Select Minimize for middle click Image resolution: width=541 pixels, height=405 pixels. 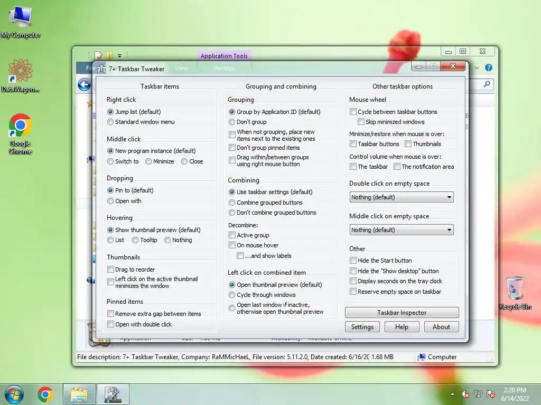coord(160,161)
